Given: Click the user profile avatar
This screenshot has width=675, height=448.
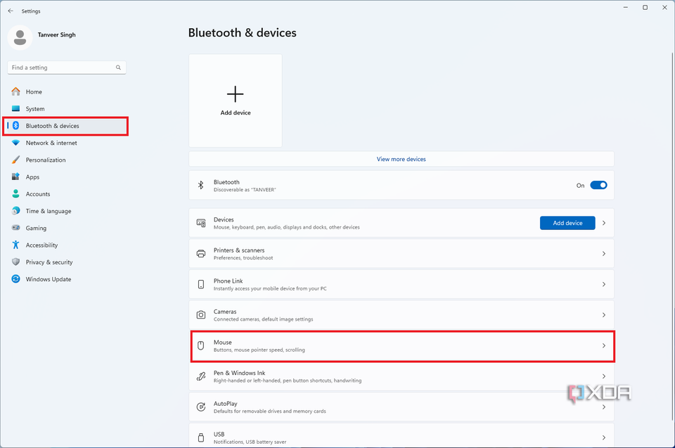Looking at the screenshot, I should [20, 37].
